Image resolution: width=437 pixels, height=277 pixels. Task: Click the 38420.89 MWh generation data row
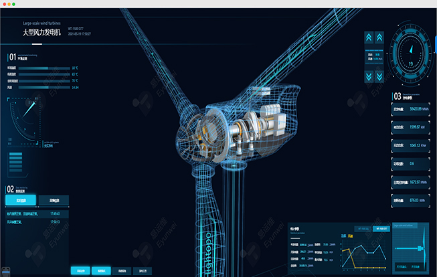(x=410, y=108)
